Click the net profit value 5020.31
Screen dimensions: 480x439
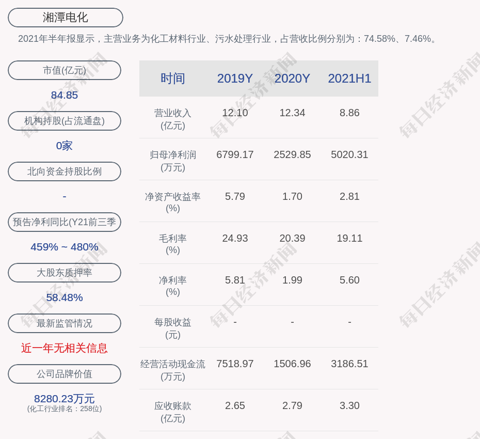tap(349, 155)
